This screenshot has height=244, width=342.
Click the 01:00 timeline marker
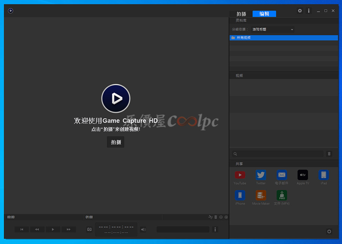pyautogui.click(x=89, y=217)
